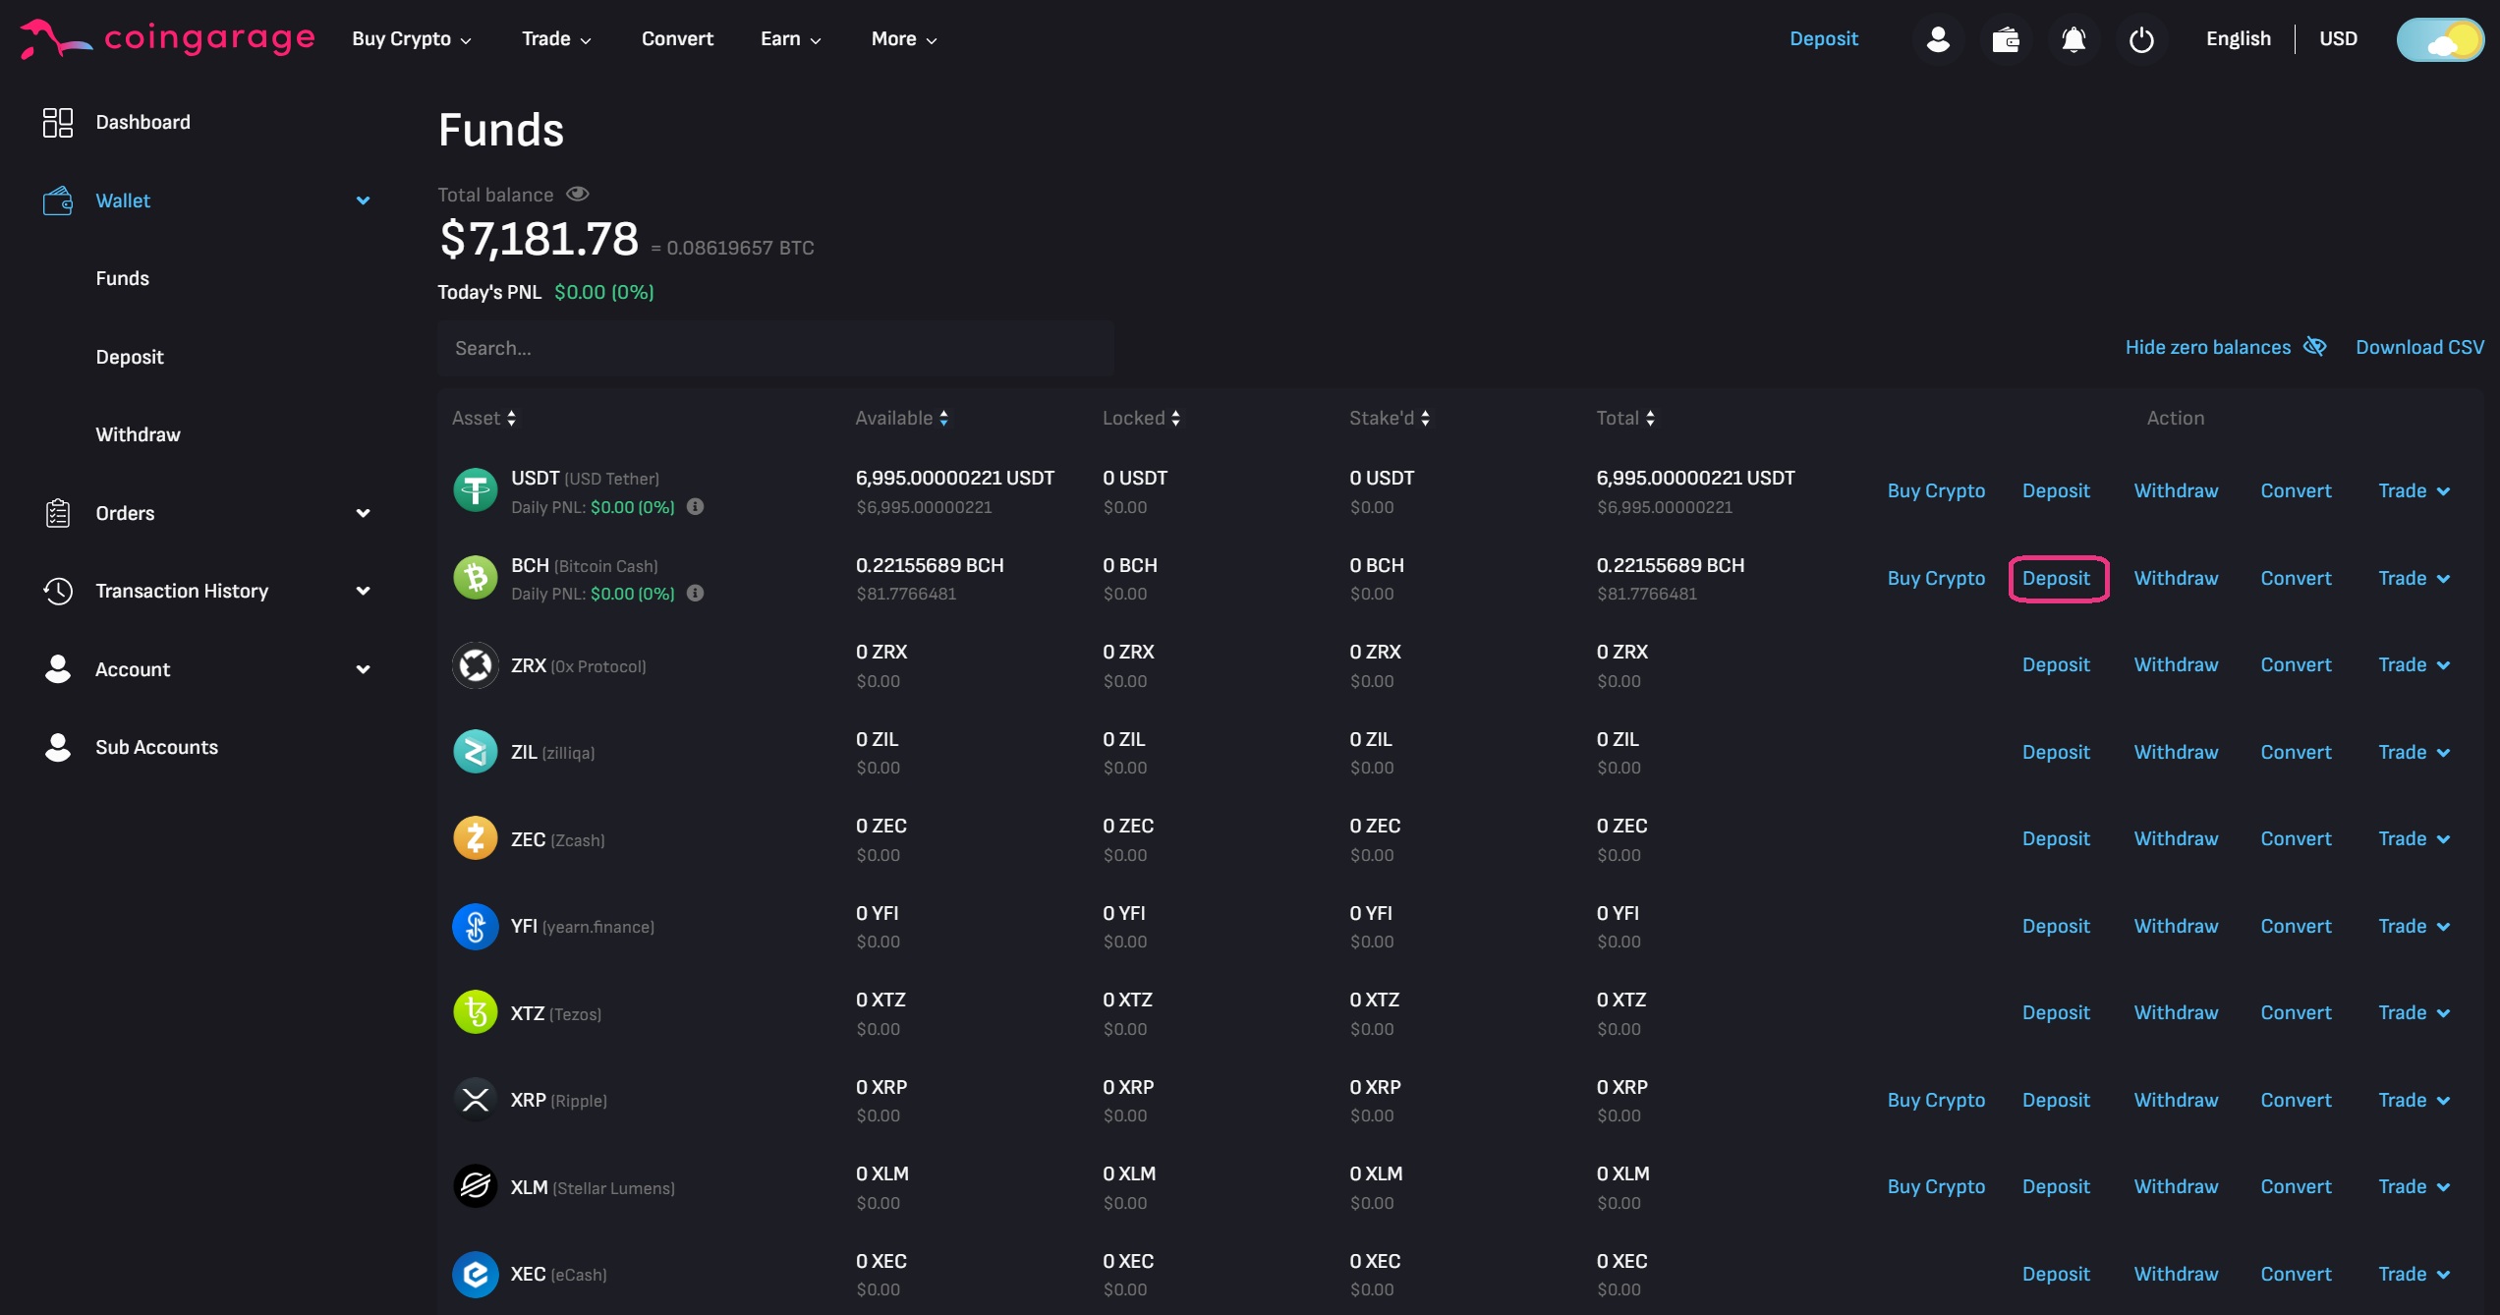Toggle total balance visibility eye icon
This screenshot has width=2500, height=1315.
tap(578, 194)
